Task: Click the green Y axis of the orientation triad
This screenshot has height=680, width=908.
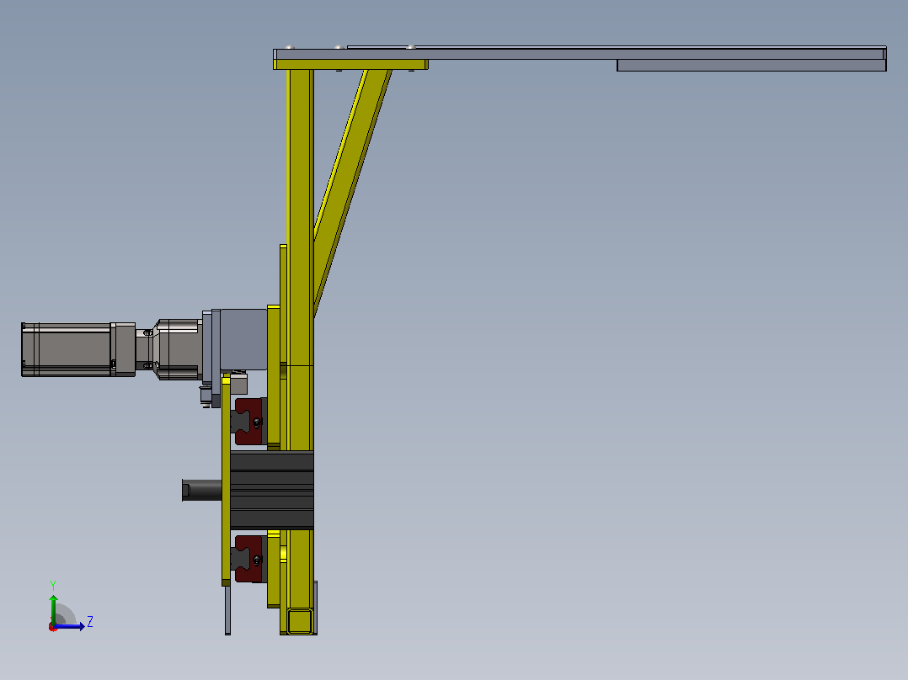Action: pyautogui.click(x=53, y=609)
